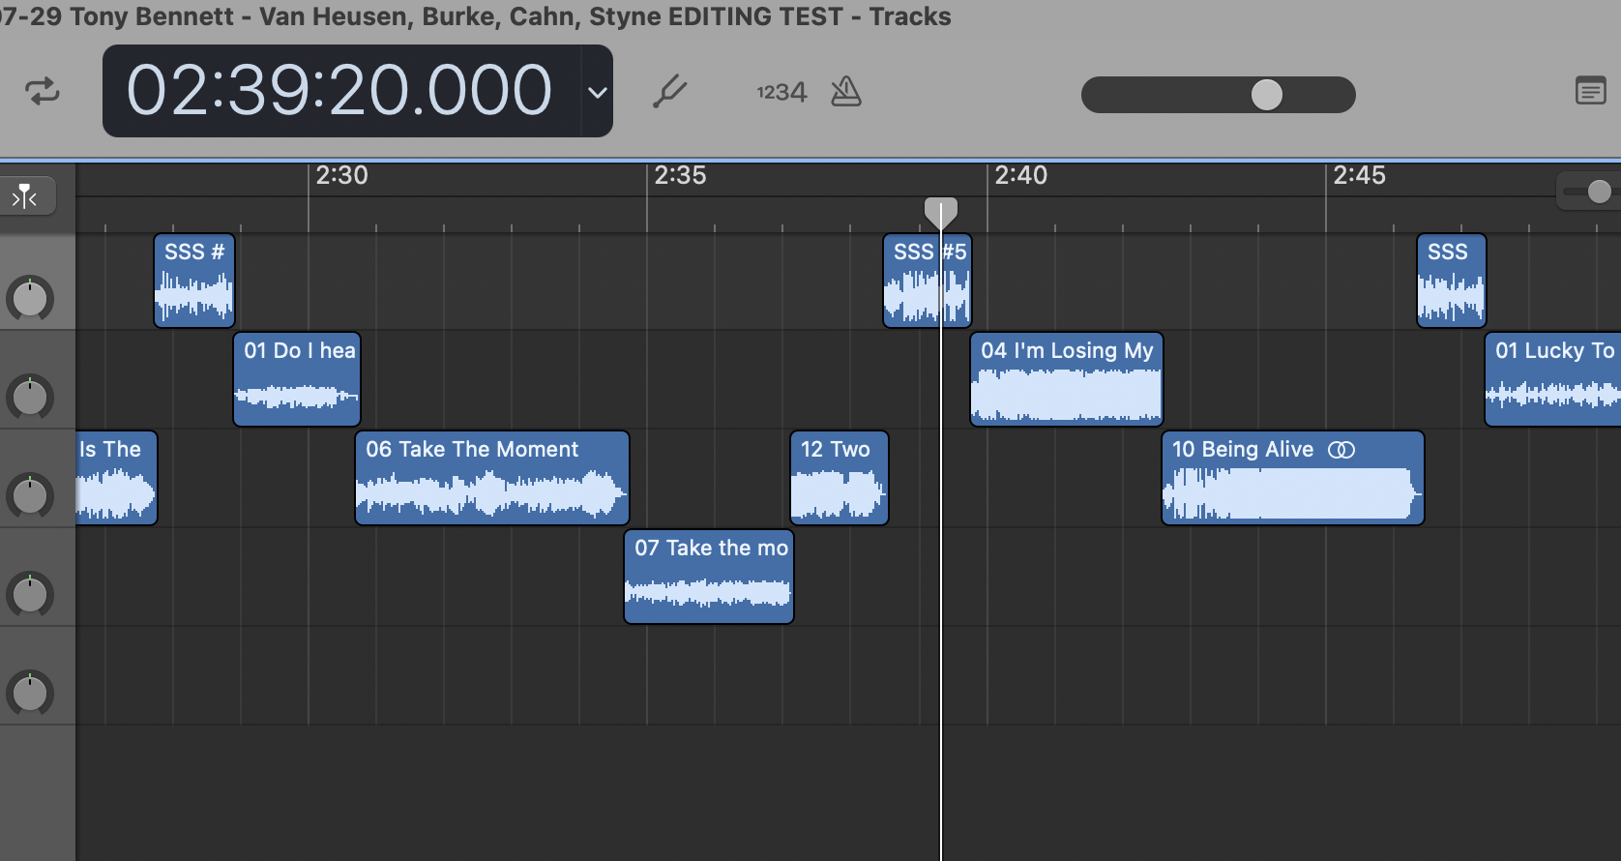Viewport: 1621px width, 861px height.
Task: Click loop icon on 10 Being Alive region
Action: click(x=1341, y=450)
